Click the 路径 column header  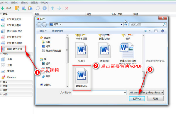coord(136,14)
